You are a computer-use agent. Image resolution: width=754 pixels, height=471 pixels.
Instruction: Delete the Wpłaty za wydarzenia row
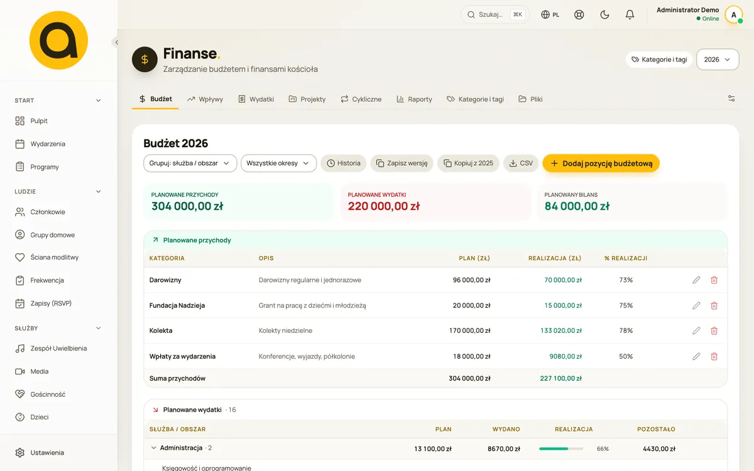714,356
